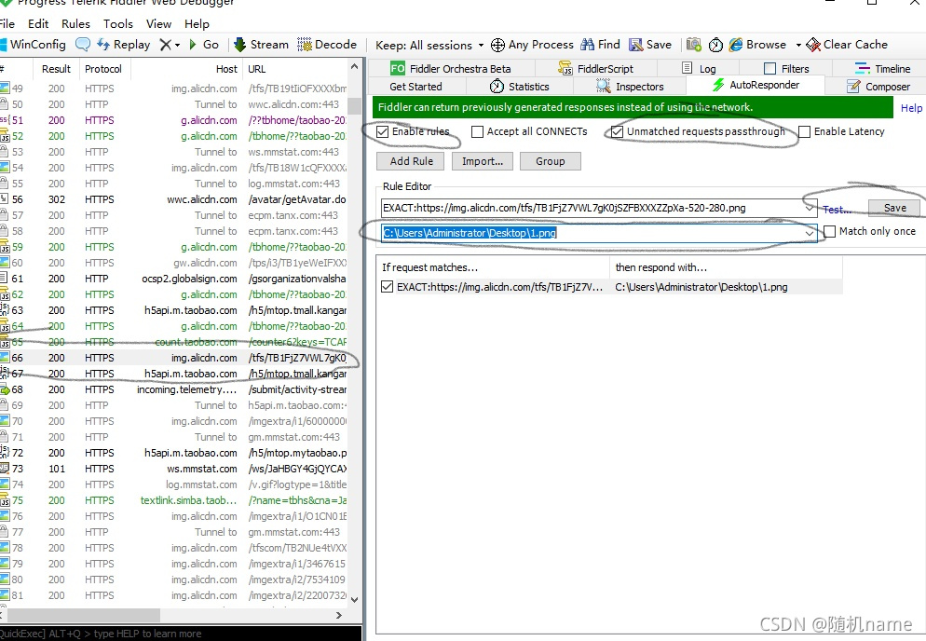Open the Tools menu
Image resolution: width=926 pixels, height=641 pixels.
click(x=118, y=24)
